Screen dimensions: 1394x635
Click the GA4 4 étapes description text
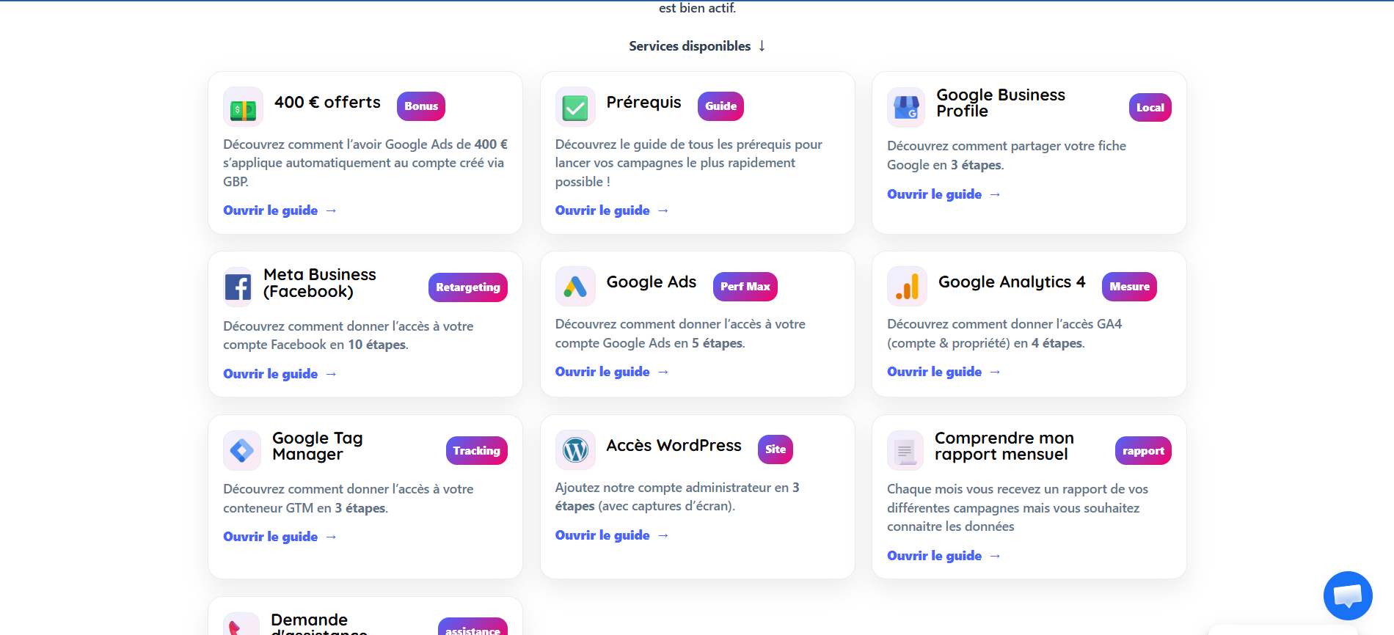[1004, 334]
